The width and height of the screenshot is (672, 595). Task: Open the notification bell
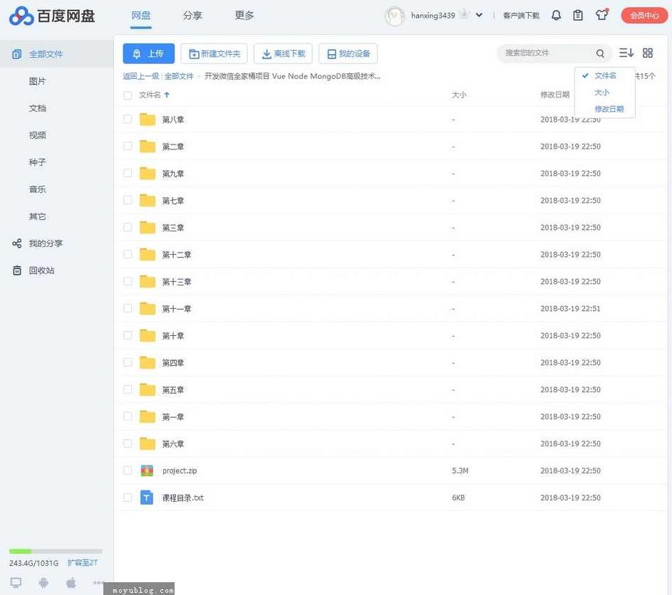tap(557, 15)
